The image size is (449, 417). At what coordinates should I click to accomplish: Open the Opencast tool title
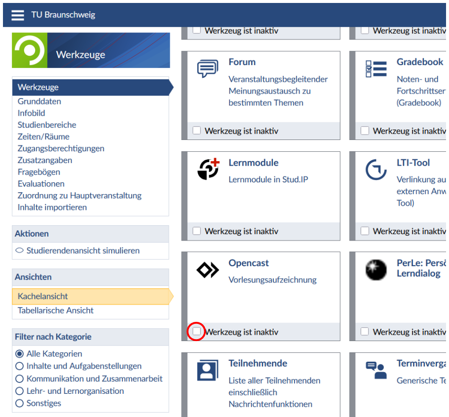249,263
